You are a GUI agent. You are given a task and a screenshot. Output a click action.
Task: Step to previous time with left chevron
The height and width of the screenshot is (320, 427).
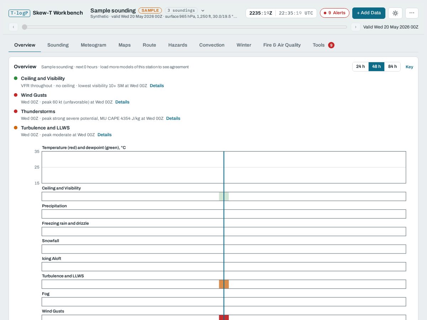13,27
